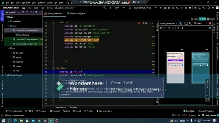Zoom in the layout preview with plus
The image size is (219, 123).
[207, 87]
